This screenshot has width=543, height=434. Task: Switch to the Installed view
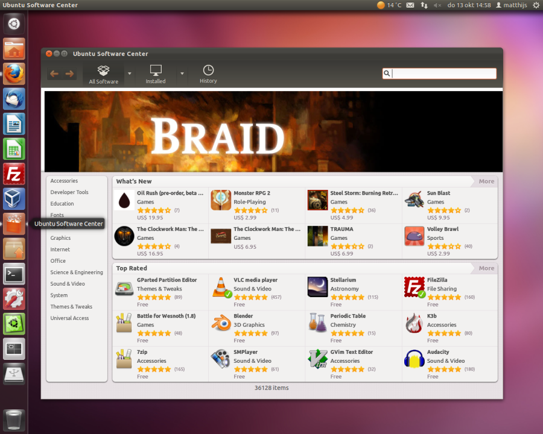tap(156, 74)
